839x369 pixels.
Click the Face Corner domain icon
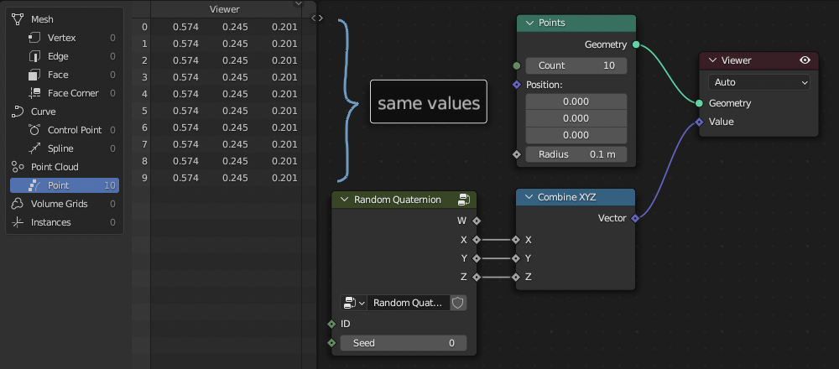click(x=34, y=93)
